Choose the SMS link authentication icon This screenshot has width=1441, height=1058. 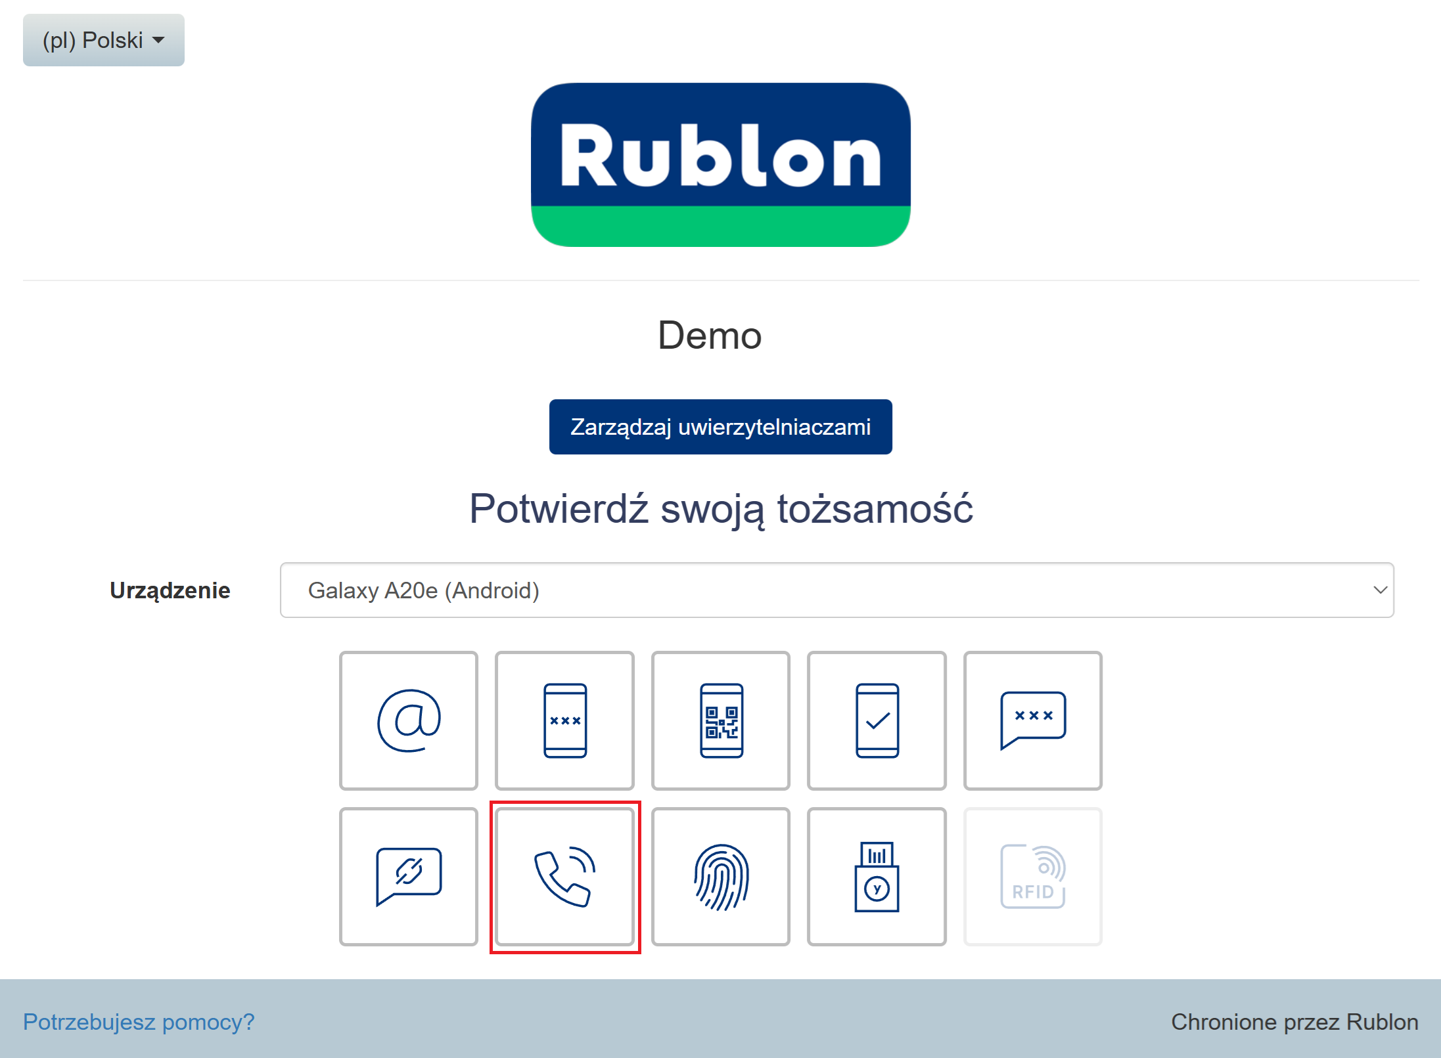[408, 877]
